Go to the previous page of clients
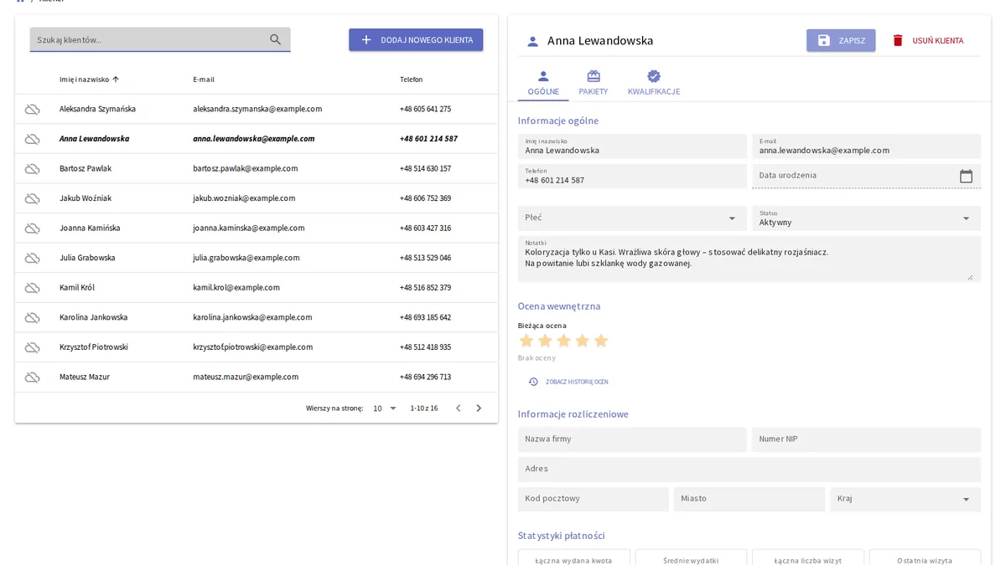Image resolution: width=1006 pixels, height=565 pixels. (x=458, y=408)
